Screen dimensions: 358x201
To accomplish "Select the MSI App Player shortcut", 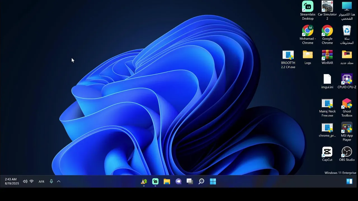I will point(347,132).
